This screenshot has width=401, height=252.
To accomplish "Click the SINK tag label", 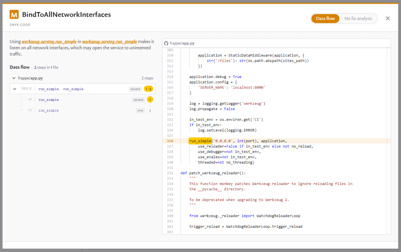I will point(140,110).
